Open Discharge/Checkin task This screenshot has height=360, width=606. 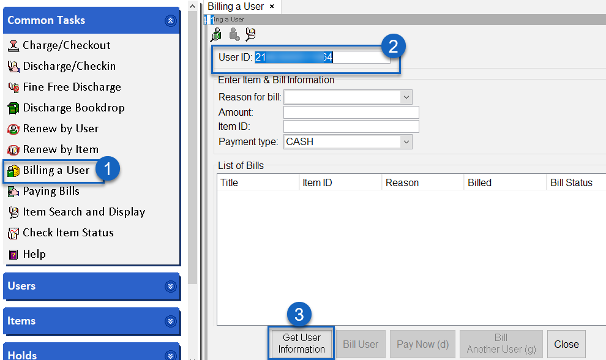point(69,66)
